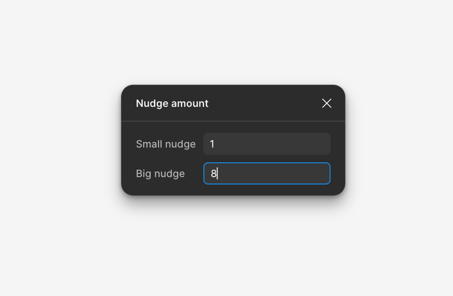Click the dark dialog padding below Big nudge
This screenshot has height=296, width=453.
coord(233,190)
